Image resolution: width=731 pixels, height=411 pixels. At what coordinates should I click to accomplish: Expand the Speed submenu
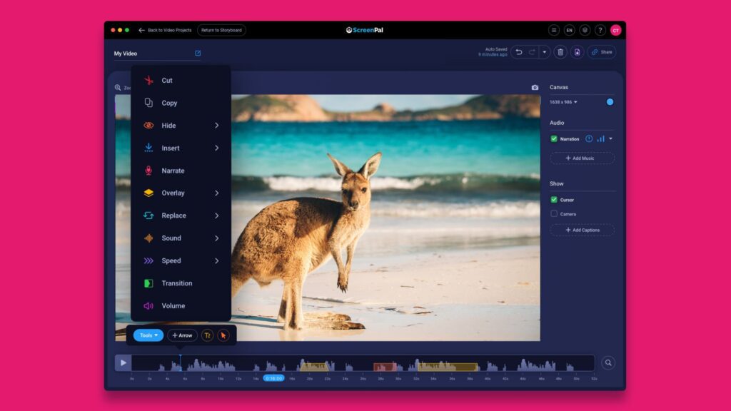(x=170, y=260)
